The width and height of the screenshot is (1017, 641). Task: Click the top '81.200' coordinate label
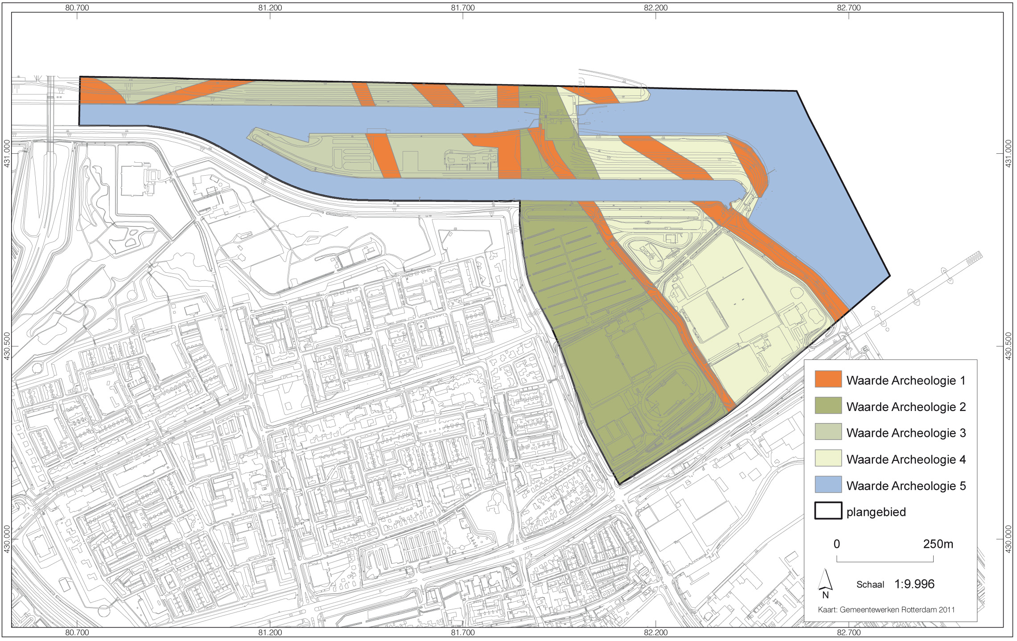tap(270, 8)
